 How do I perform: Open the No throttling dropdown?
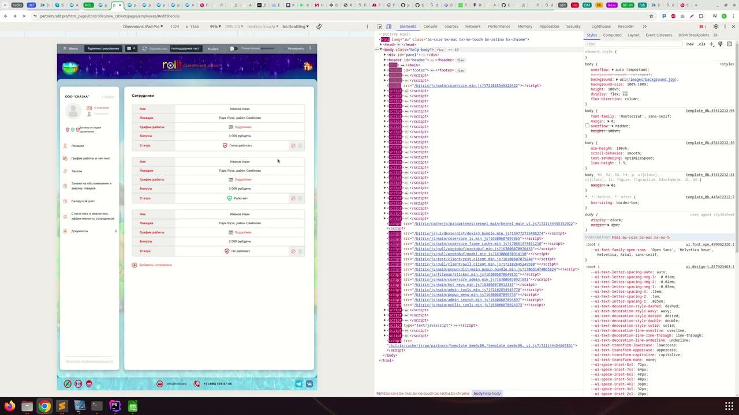click(295, 27)
